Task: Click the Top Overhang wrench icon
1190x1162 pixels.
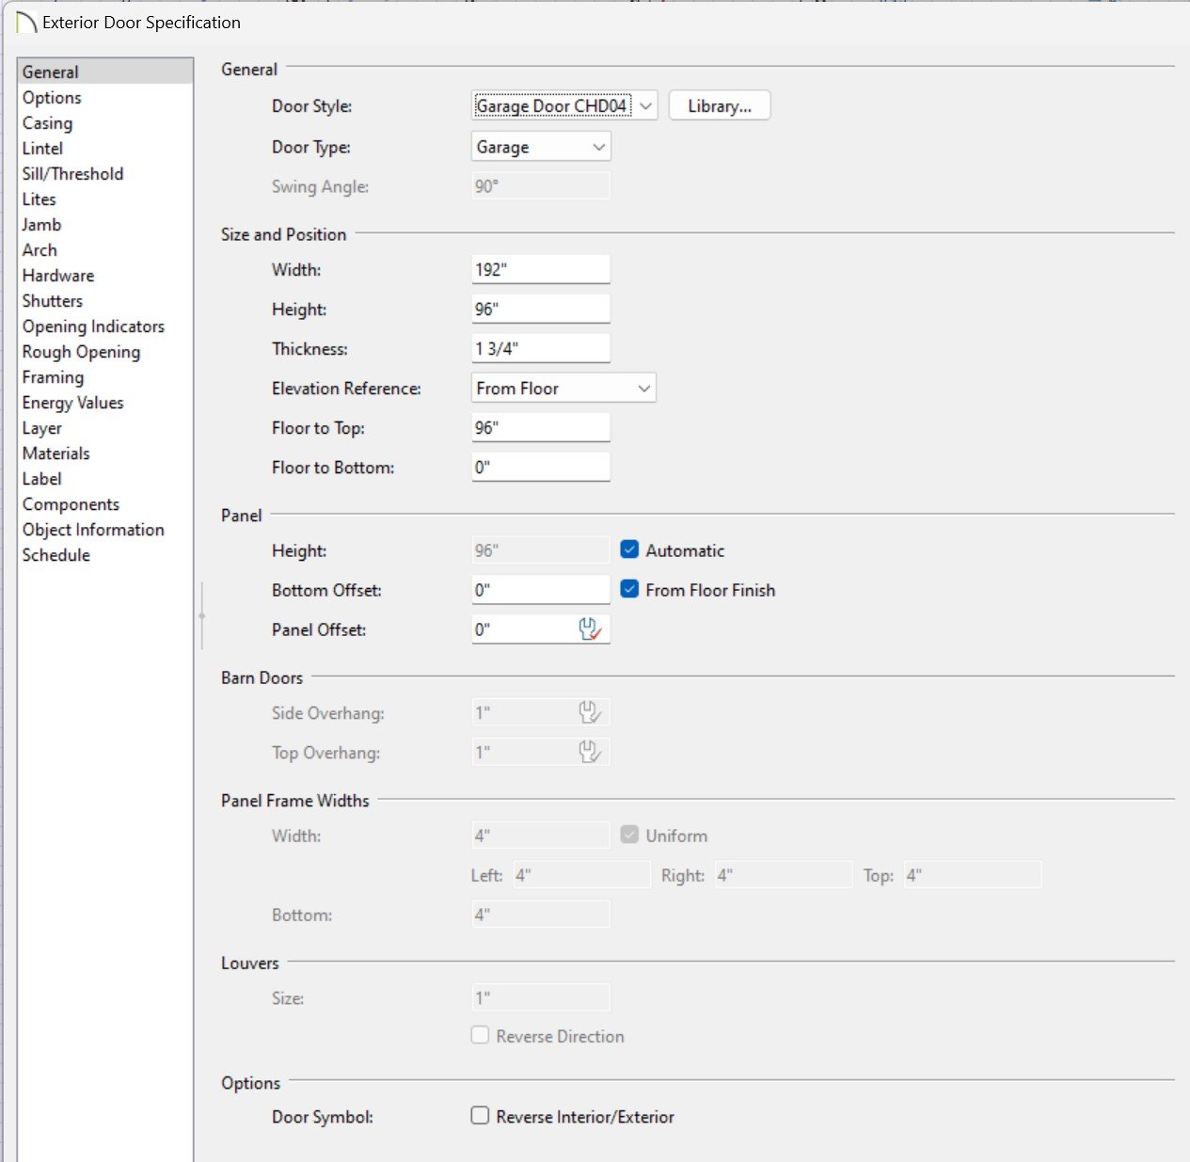Action: 590,753
